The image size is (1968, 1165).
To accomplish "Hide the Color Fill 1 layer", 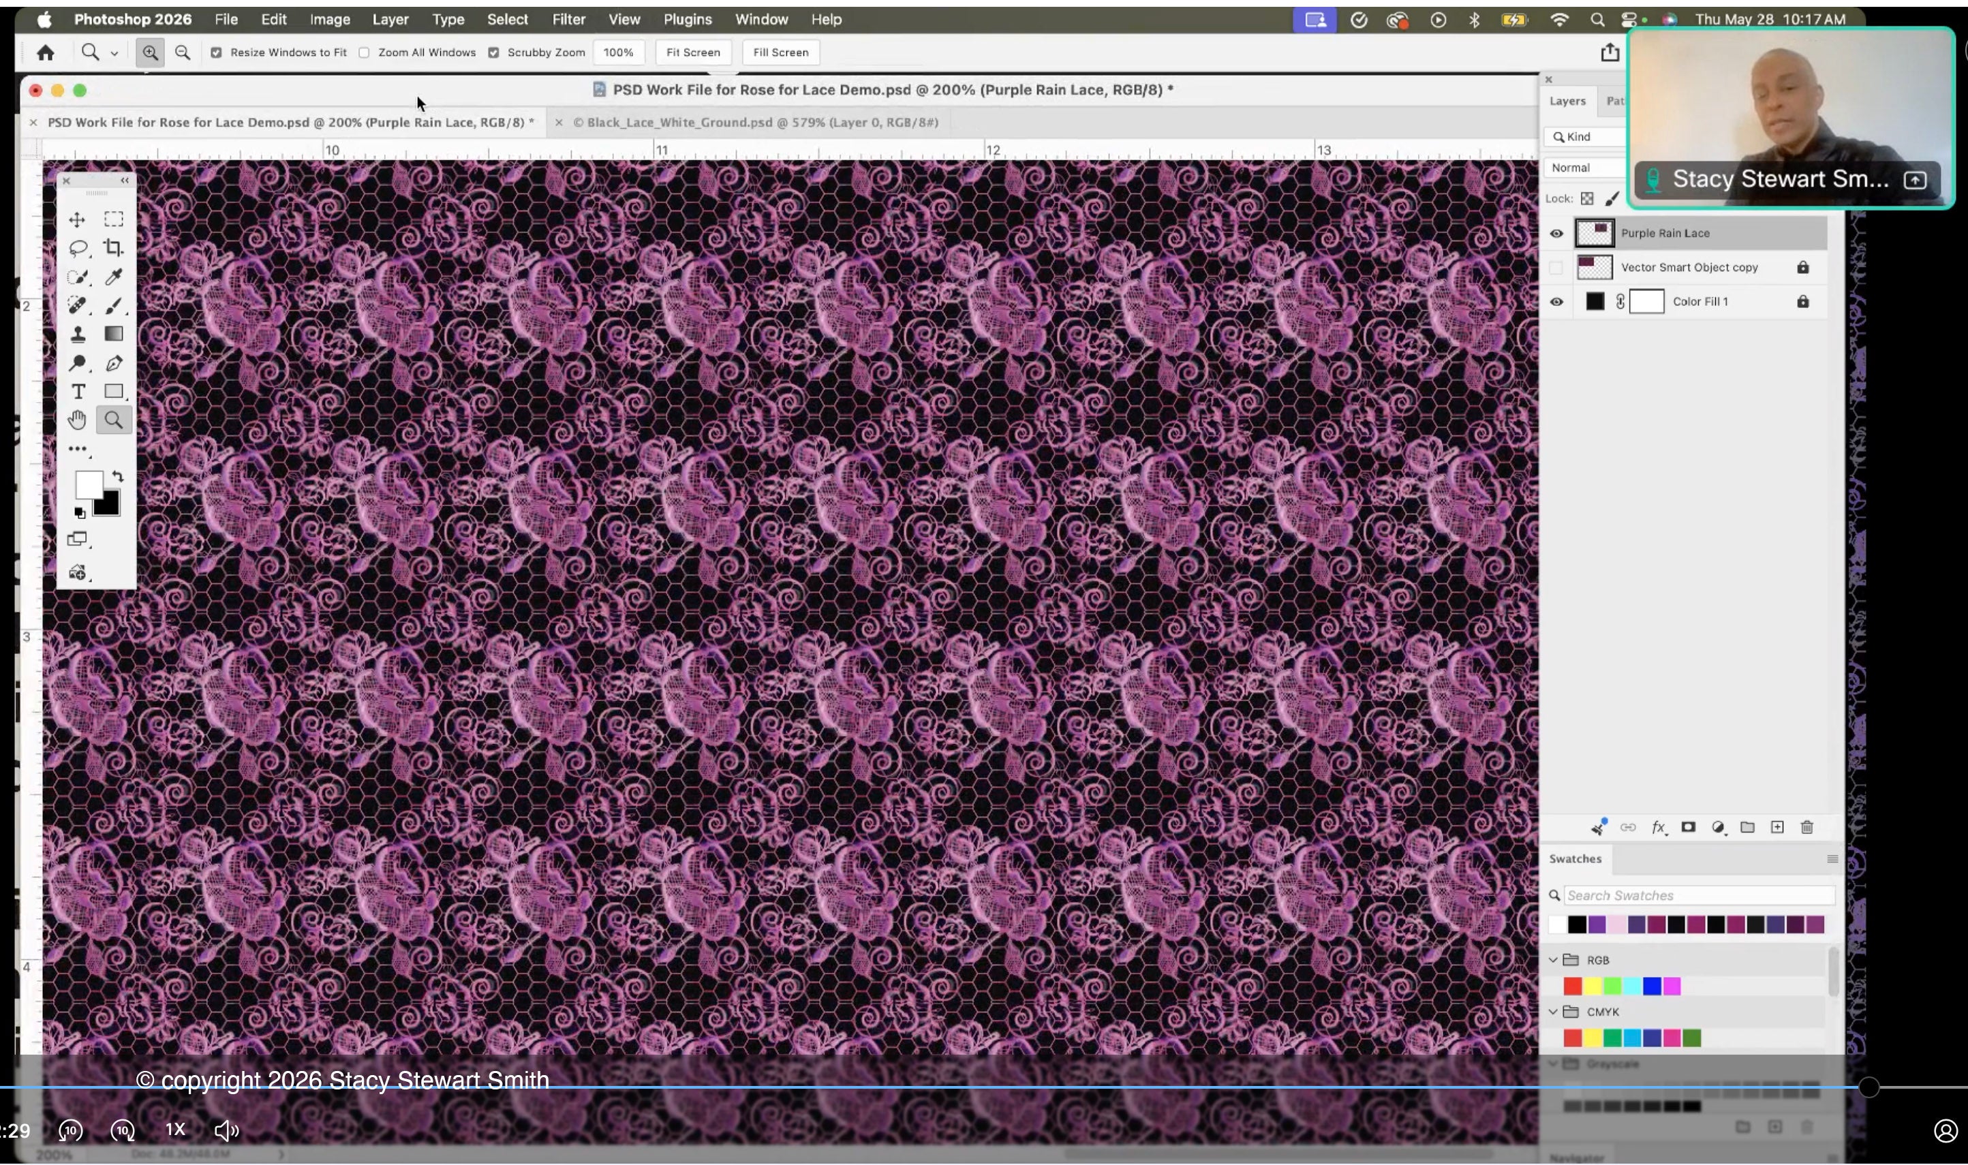I will 1556,301.
